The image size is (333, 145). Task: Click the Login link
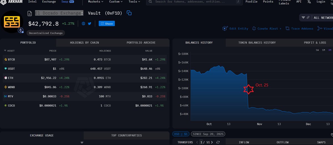click(321, 2)
